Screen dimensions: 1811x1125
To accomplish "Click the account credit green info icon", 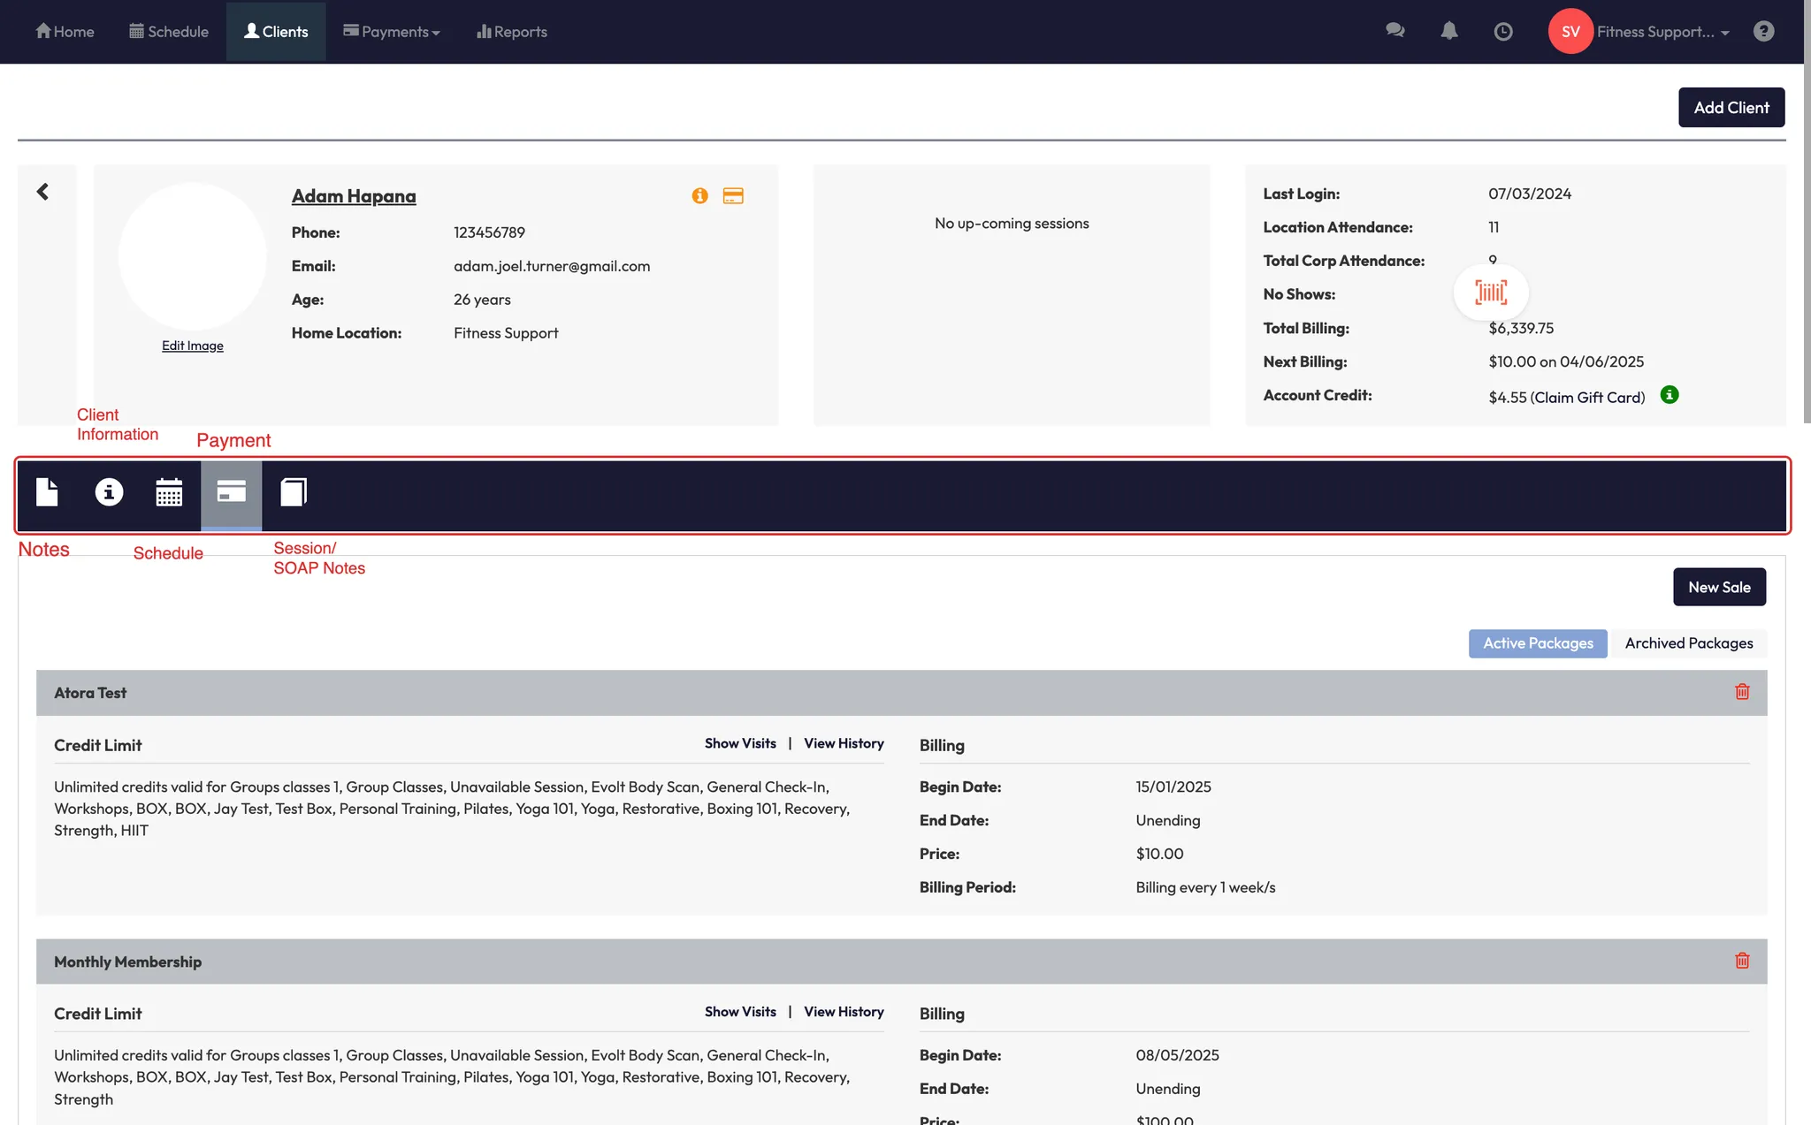I will (1669, 395).
